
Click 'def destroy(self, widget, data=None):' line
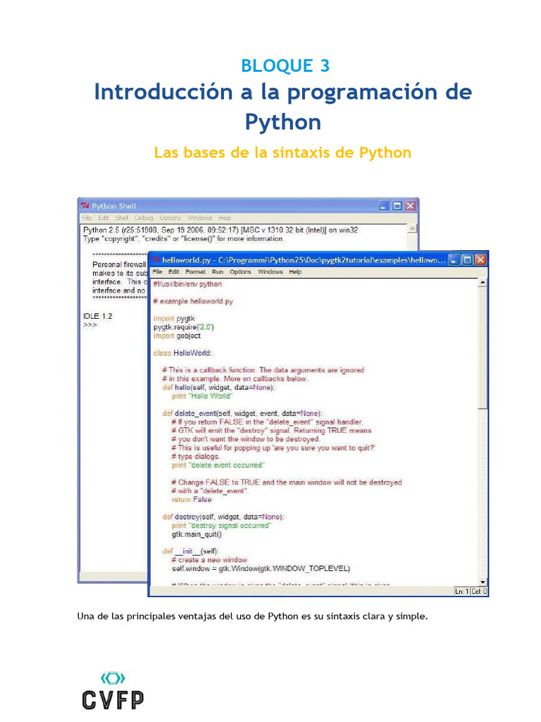tap(223, 517)
